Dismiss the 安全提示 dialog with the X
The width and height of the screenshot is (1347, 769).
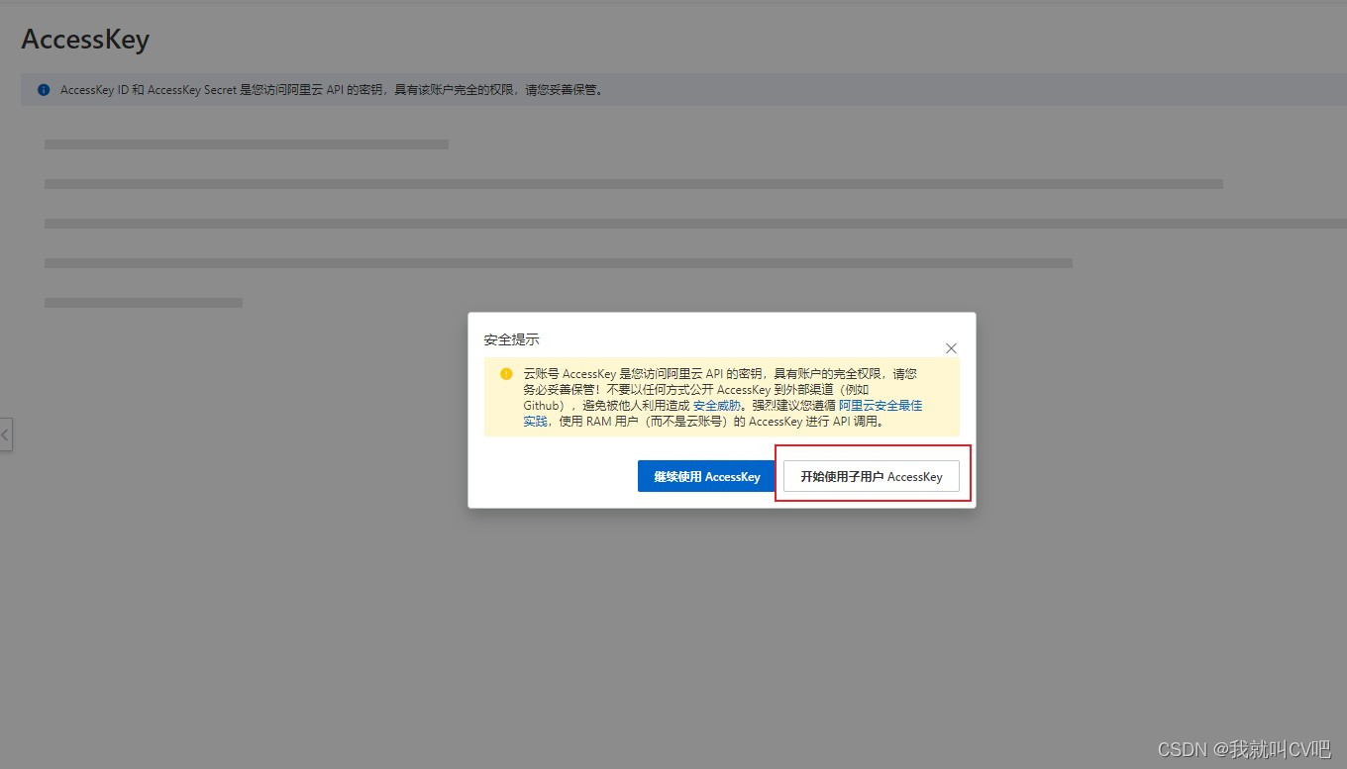(951, 347)
